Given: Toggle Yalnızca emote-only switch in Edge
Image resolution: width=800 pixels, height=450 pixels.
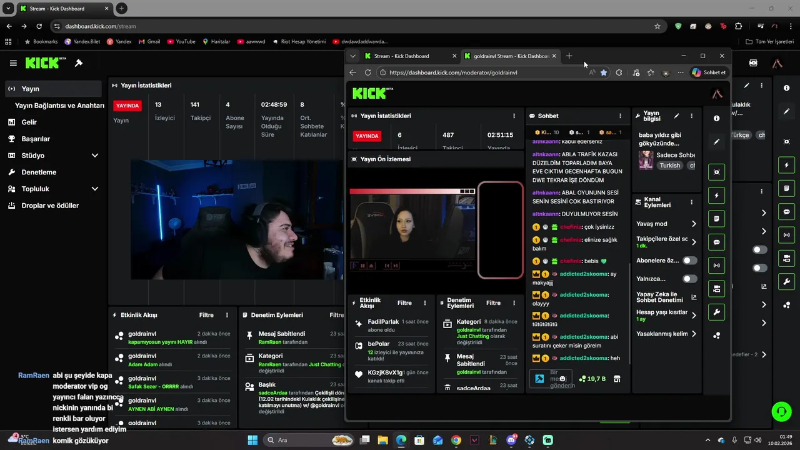Looking at the screenshot, I should point(689,279).
